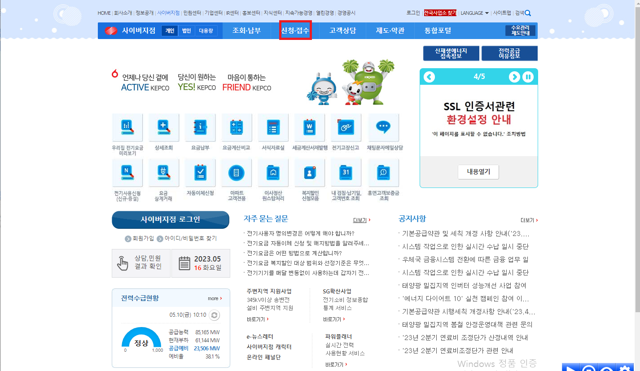
Task: Open 신재생에너지 접속정보 button
Action: (451, 53)
